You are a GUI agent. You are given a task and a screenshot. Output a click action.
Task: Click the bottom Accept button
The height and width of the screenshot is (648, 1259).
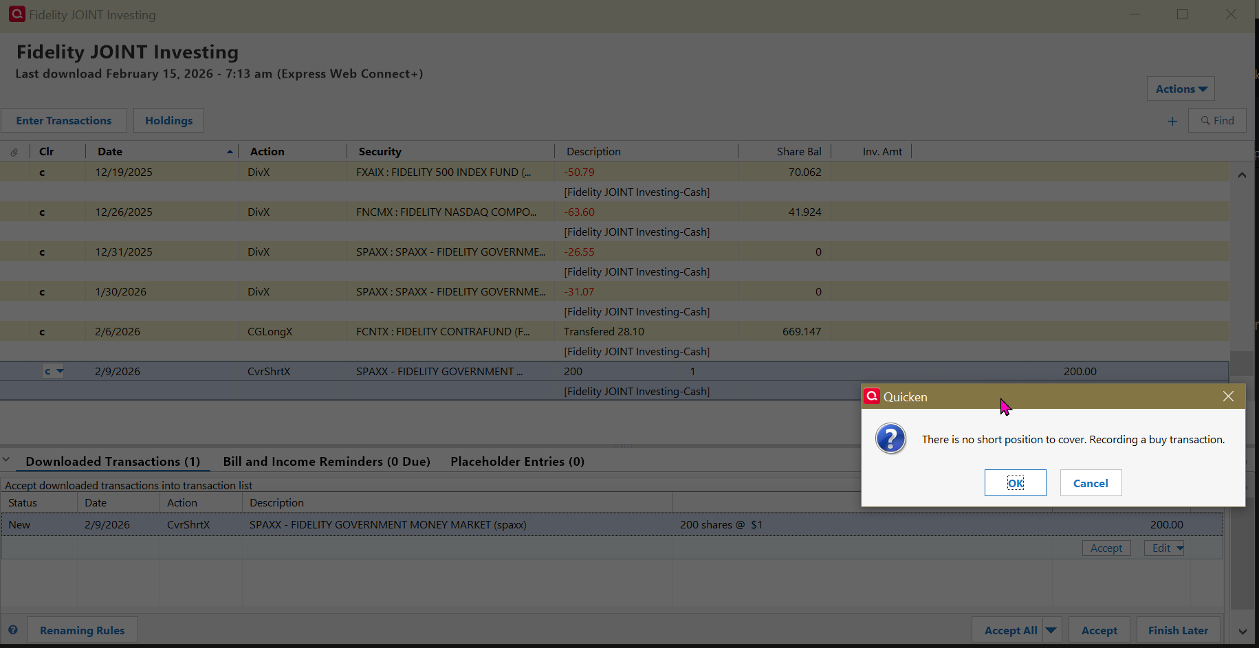1099,630
